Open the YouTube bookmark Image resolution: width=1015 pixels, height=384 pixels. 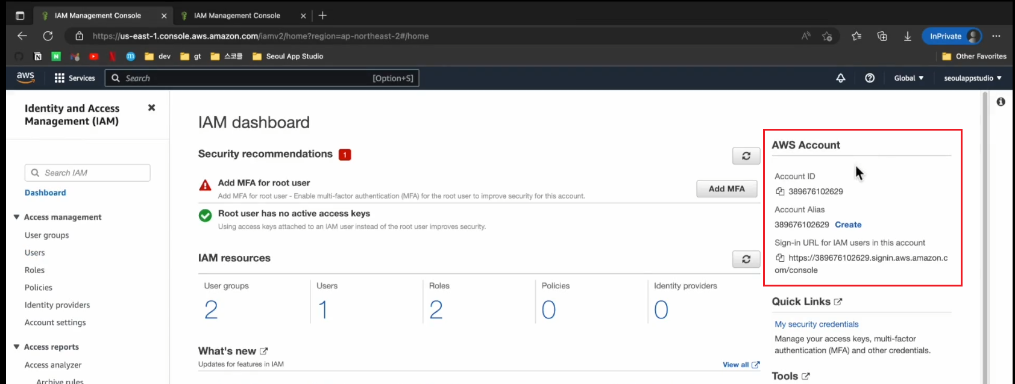point(93,57)
